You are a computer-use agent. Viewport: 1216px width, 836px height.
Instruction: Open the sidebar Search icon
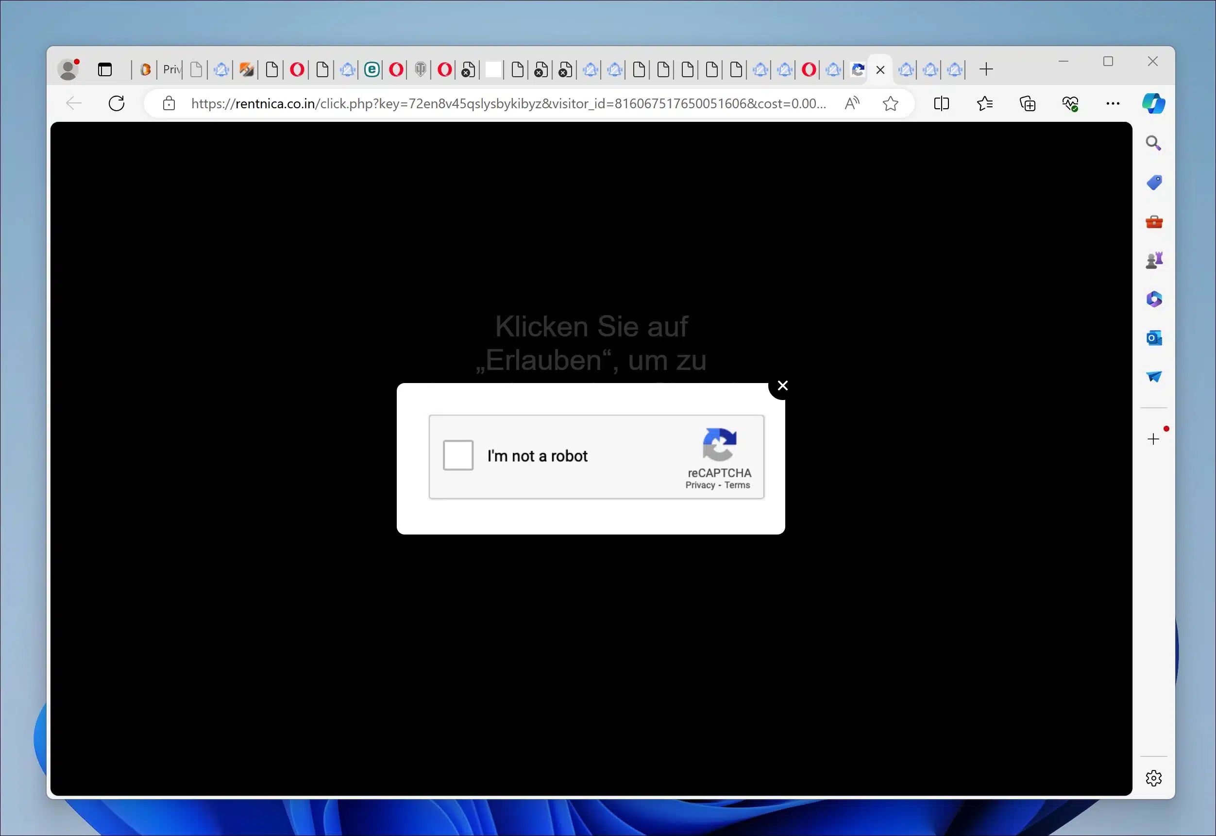click(x=1153, y=143)
